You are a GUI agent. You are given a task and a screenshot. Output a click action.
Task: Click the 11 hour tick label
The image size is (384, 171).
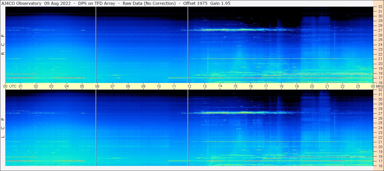point(174,86)
